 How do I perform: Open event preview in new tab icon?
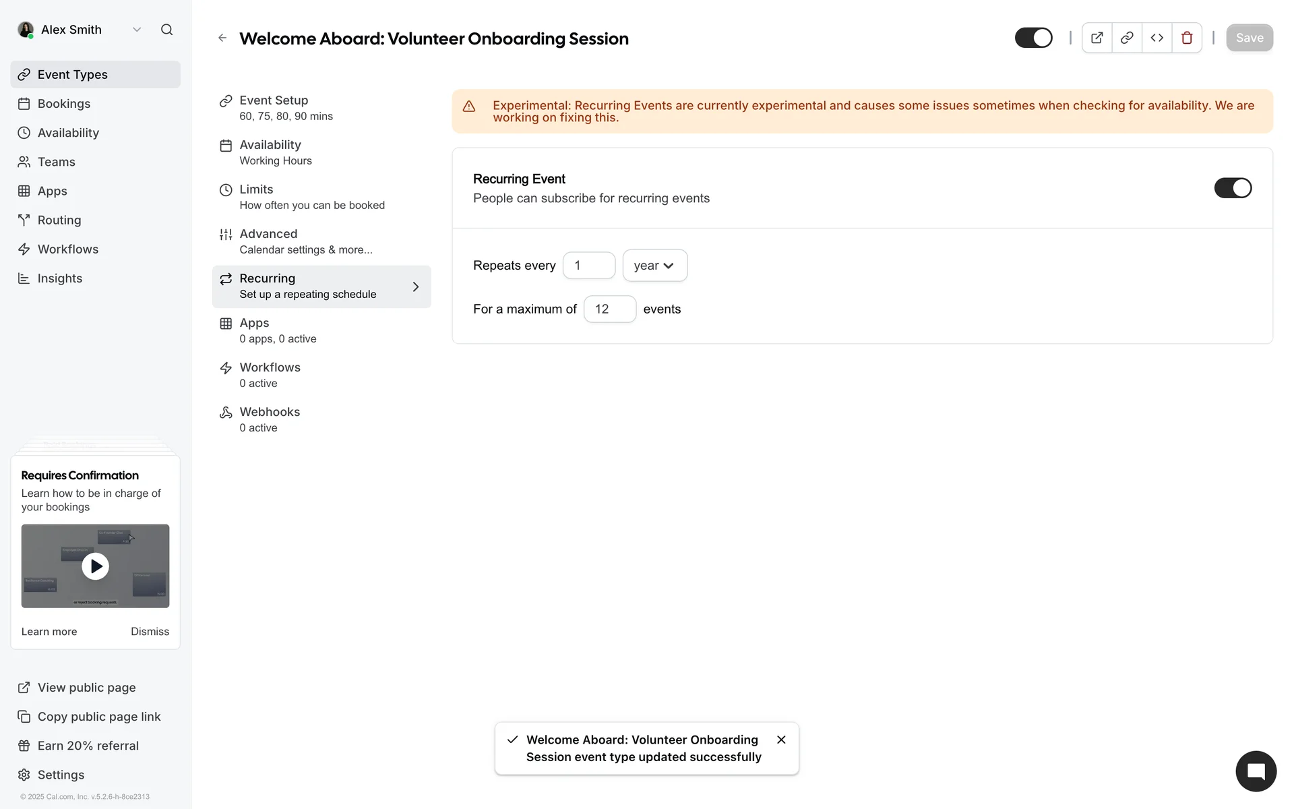(x=1097, y=38)
